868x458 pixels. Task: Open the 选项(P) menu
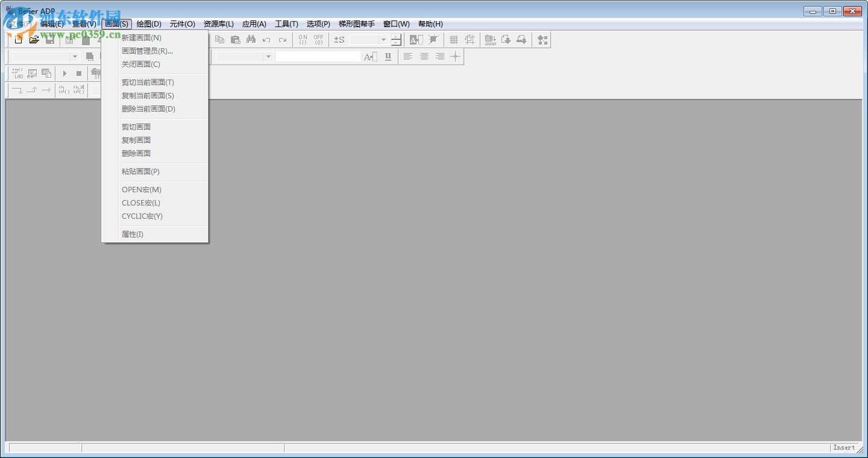point(318,24)
